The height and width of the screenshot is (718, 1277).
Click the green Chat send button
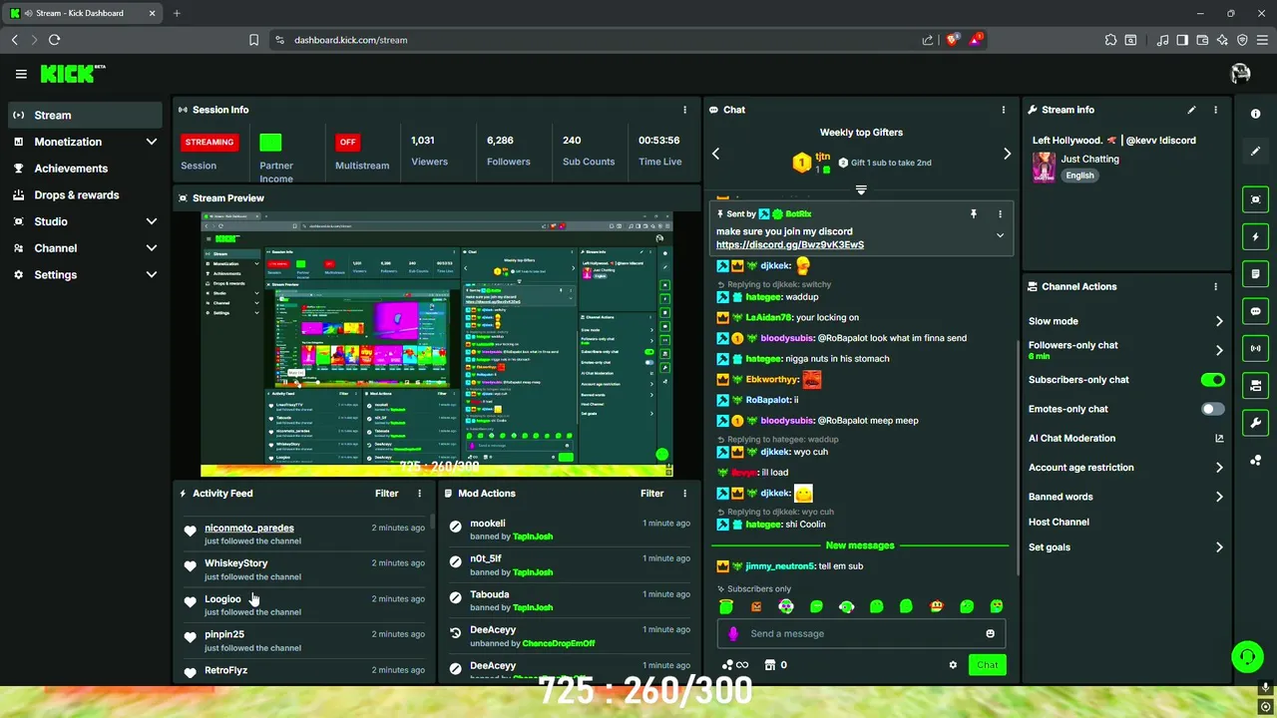pyautogui.click(x=987, y=665)
